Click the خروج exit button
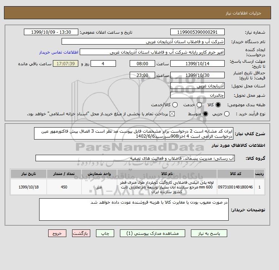Image resolution: width=279 pixels, height=270 pixels. 57,233
